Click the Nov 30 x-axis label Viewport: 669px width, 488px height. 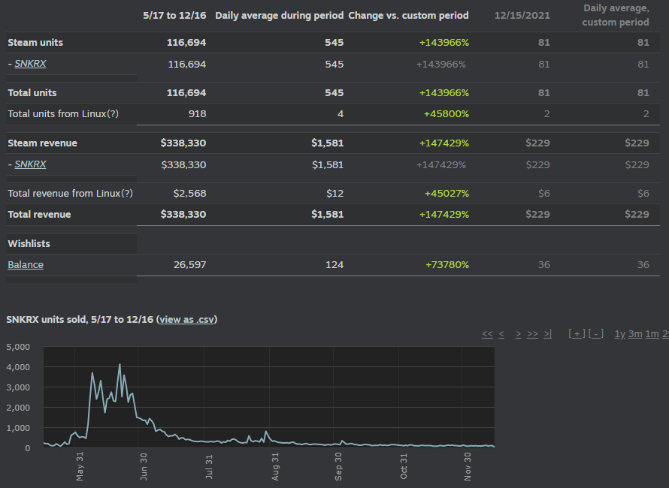(468, 467)
